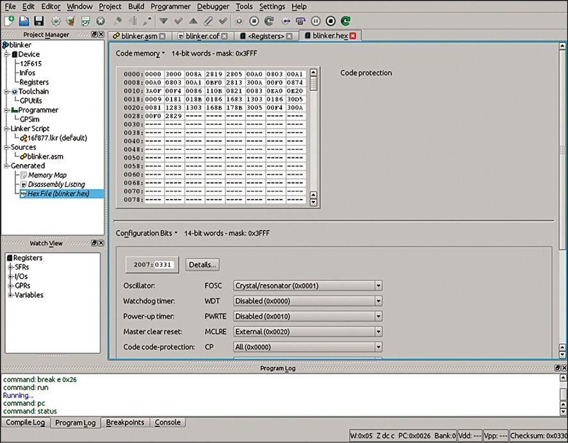Expand the SFRs node in Watch View

coord(10,267)
